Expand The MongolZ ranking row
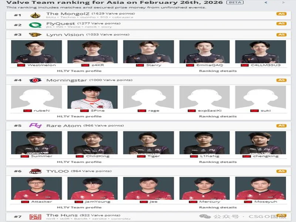296x222 pixels. tap(148, 15)
